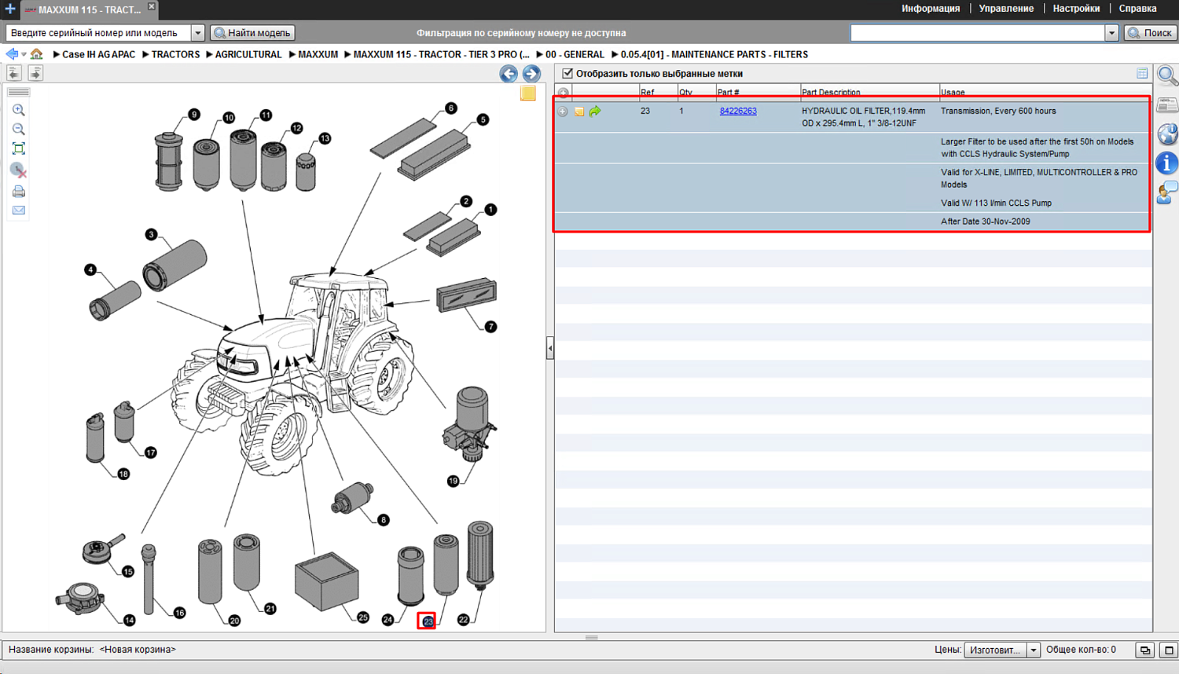The image size is (1179, 674).
Task: Sort by the Part Description column header
Action: (x=870, y=92)
